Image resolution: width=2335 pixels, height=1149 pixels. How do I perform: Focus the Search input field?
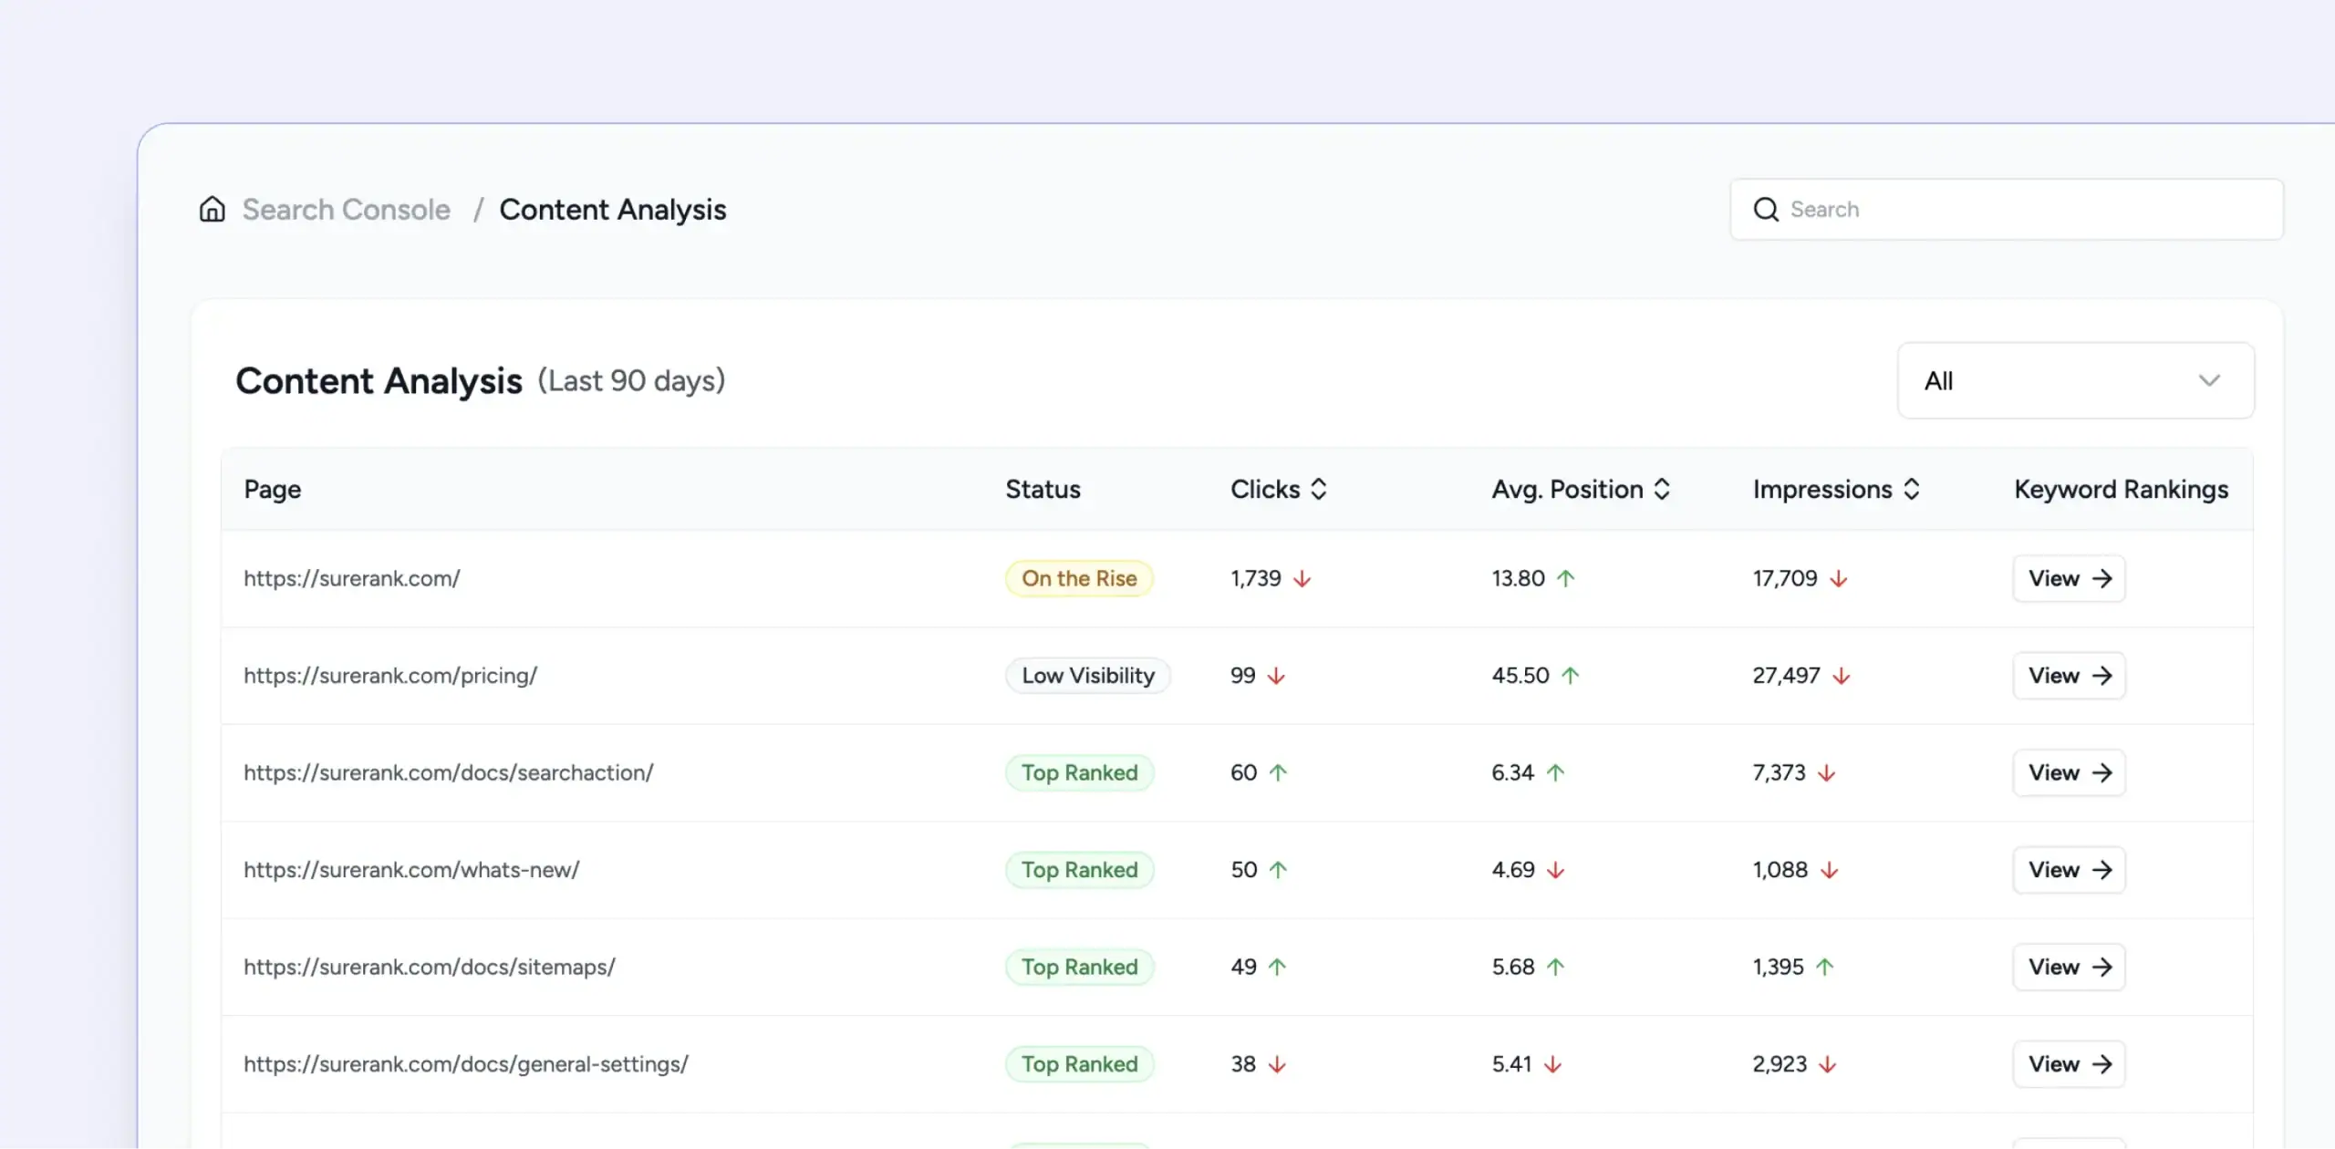pos(2007,210)
